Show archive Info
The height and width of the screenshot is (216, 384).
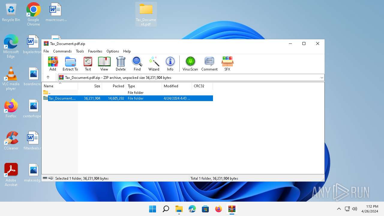(170, 64)
